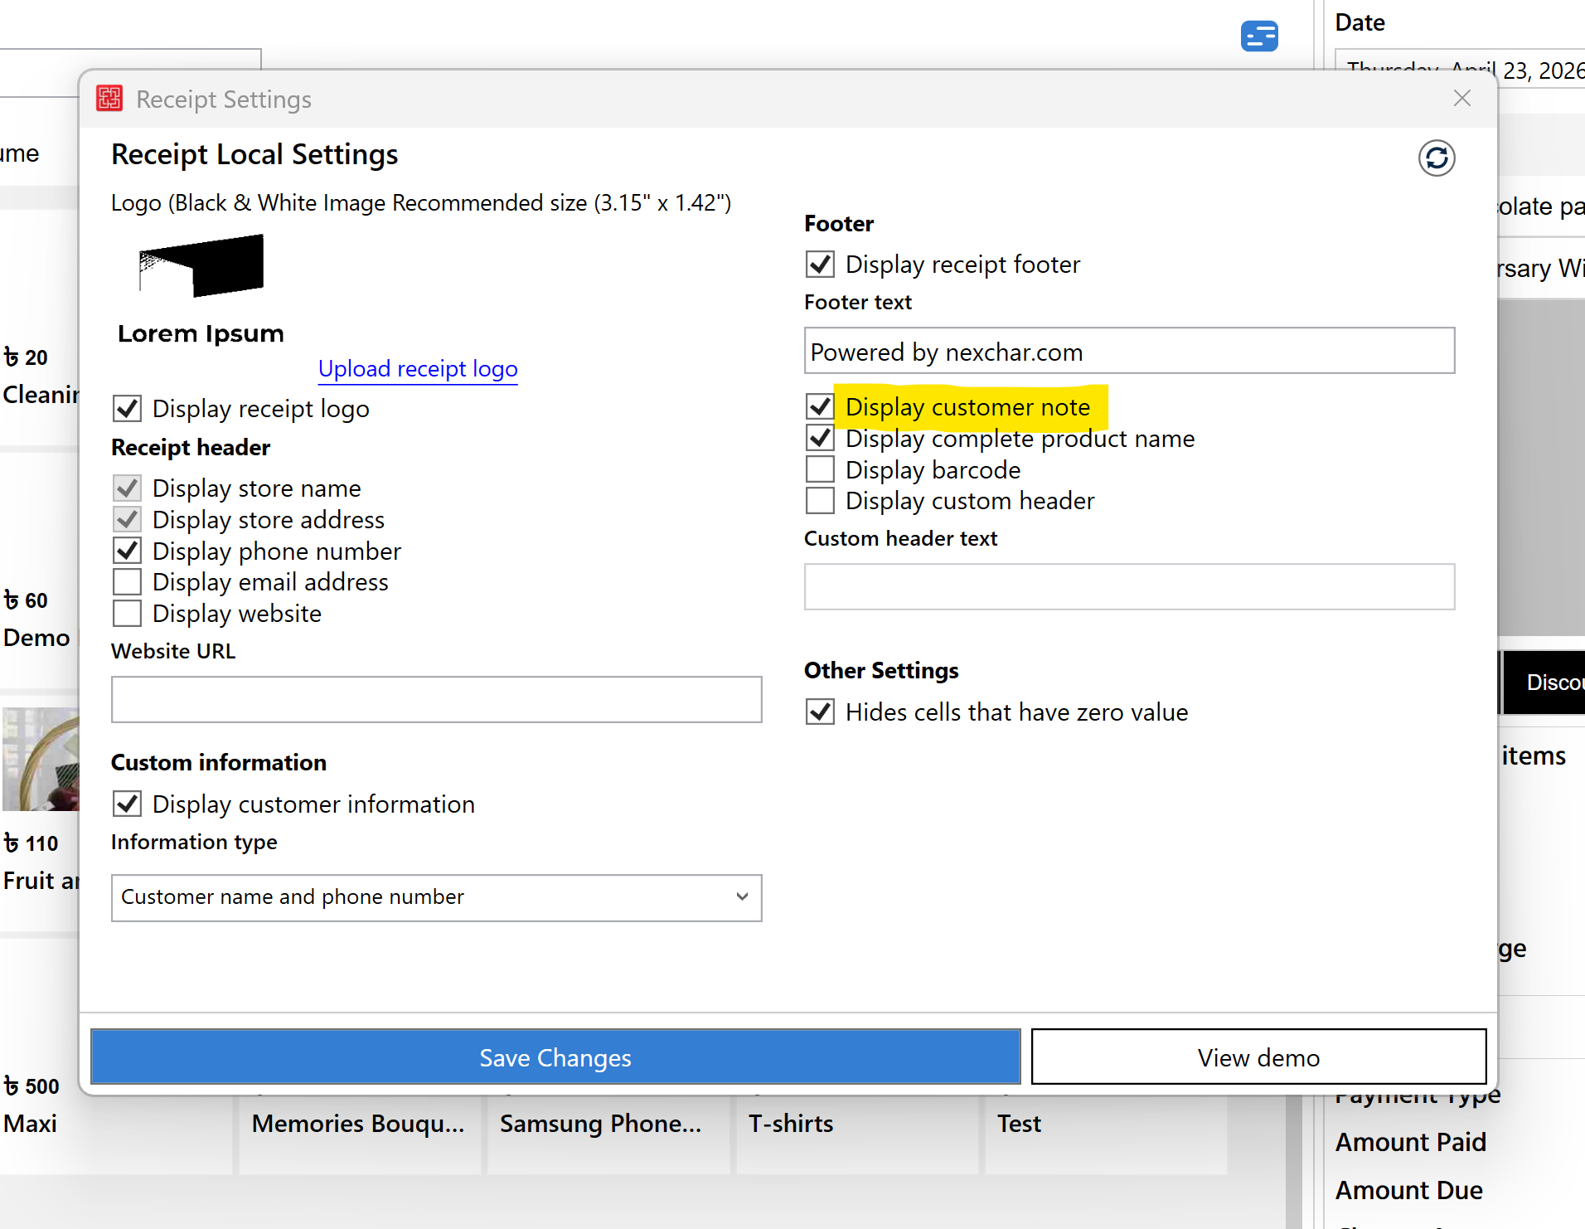Click the Custom header text field
Screen dimensions: 1585x1229
(x=1129, y=586)
